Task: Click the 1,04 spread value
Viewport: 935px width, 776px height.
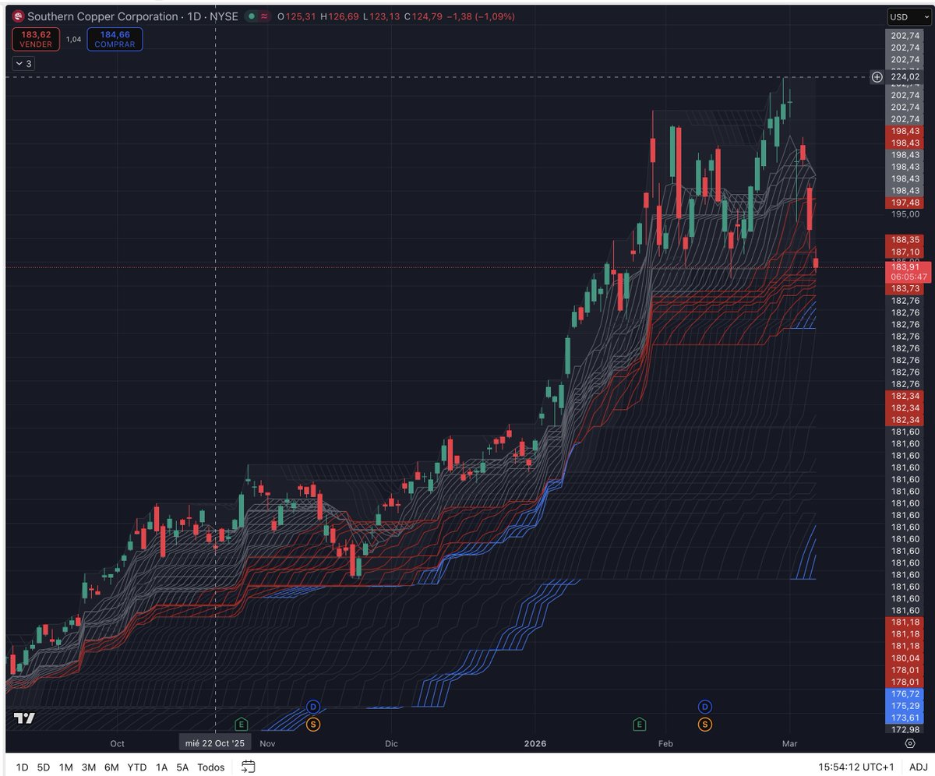Action: (74, 39)
